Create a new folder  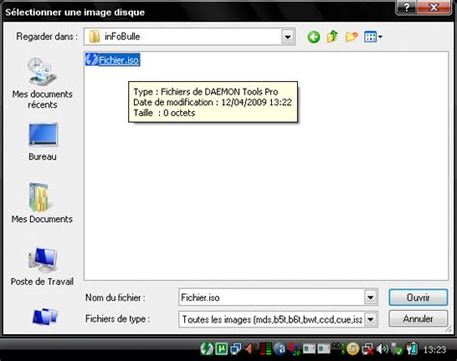pos(351,37)
